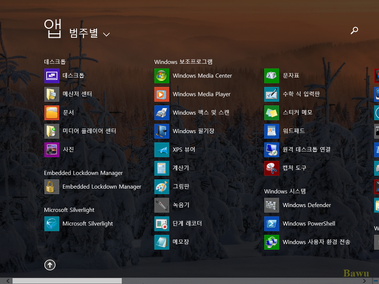Open 단계 레코더 icon
Image resolution: width=379 pixels, height=284 pixels.
click(162, 224)
